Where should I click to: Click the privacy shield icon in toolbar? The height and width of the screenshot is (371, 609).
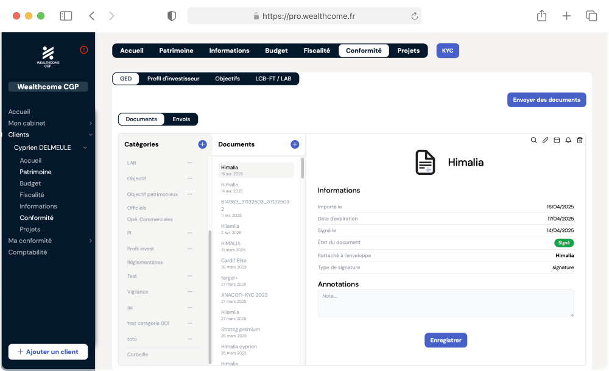pyautogui.click(x=172, y=16)
